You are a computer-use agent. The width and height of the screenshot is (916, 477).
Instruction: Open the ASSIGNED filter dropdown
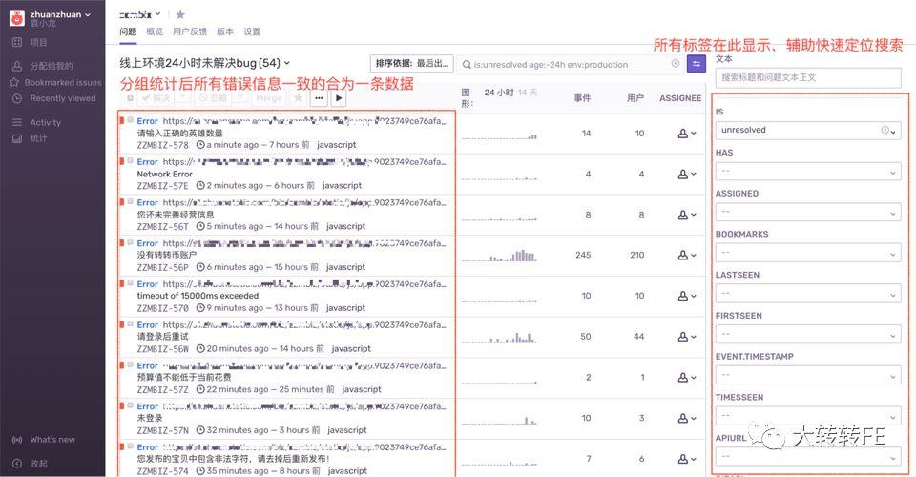pyautogui.click(x=808, y=212)
